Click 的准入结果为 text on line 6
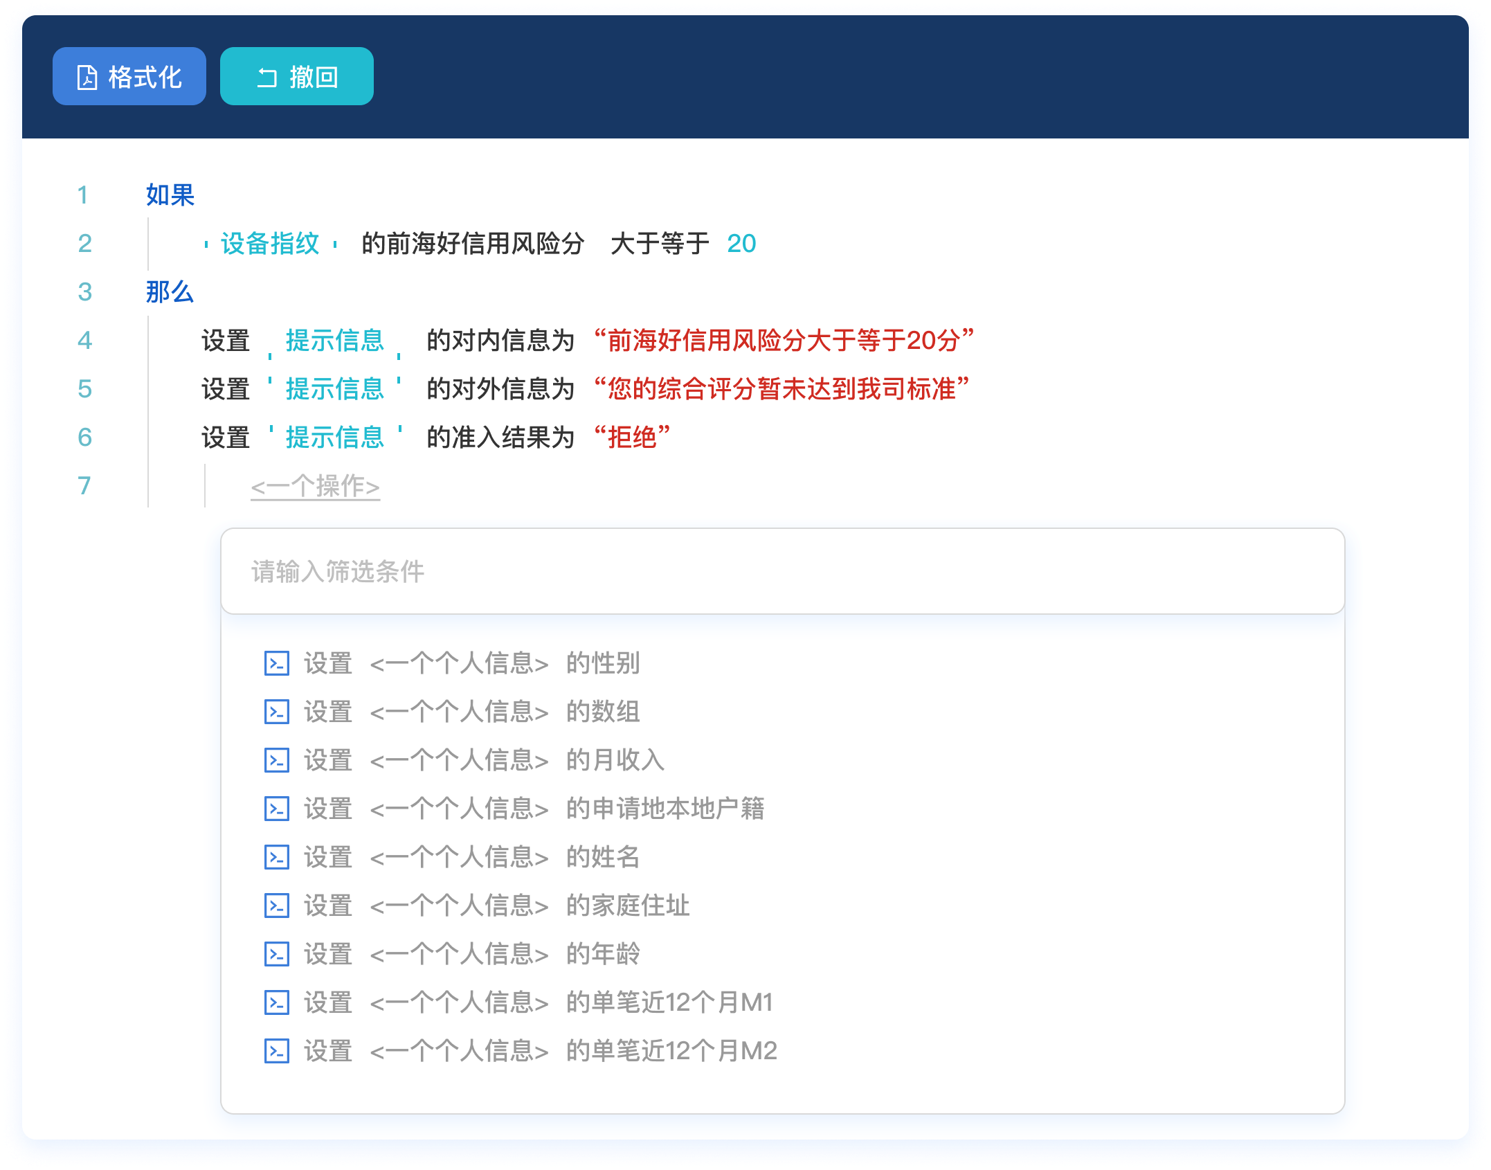Image resolution: width=1491 pixels, height=1170 pixels. click(501, 438)
